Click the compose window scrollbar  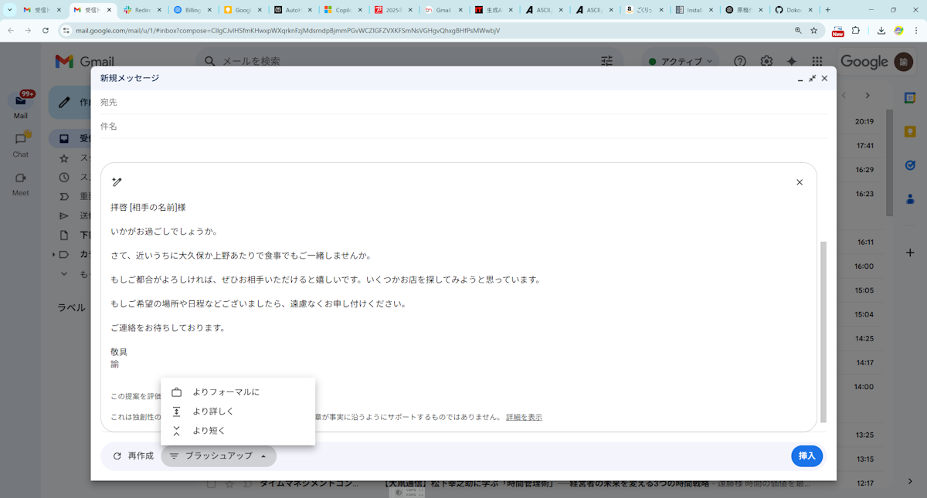[x=823, y=332]
